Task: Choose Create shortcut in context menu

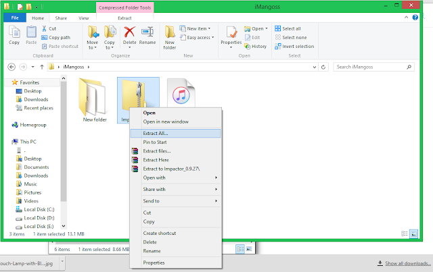Action: click(x=176, y=233)
